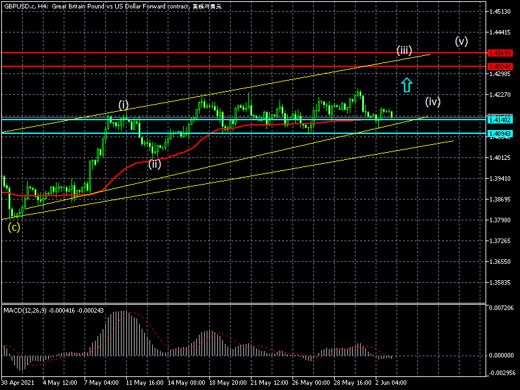Click the MACD -0.002956 scale value
Image resolution: width=520 pixels, height=390 pixels.
[502, 373]
